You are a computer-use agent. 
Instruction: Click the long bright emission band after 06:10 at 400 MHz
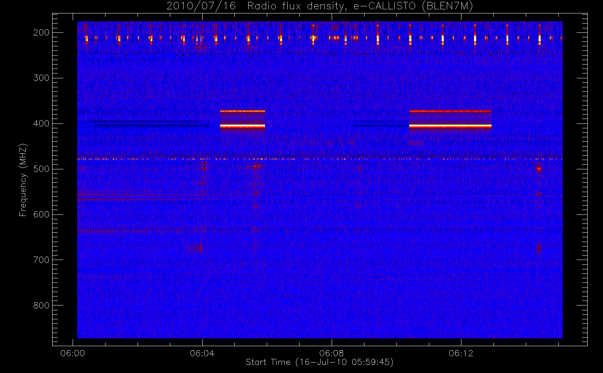tap(450, 126)
